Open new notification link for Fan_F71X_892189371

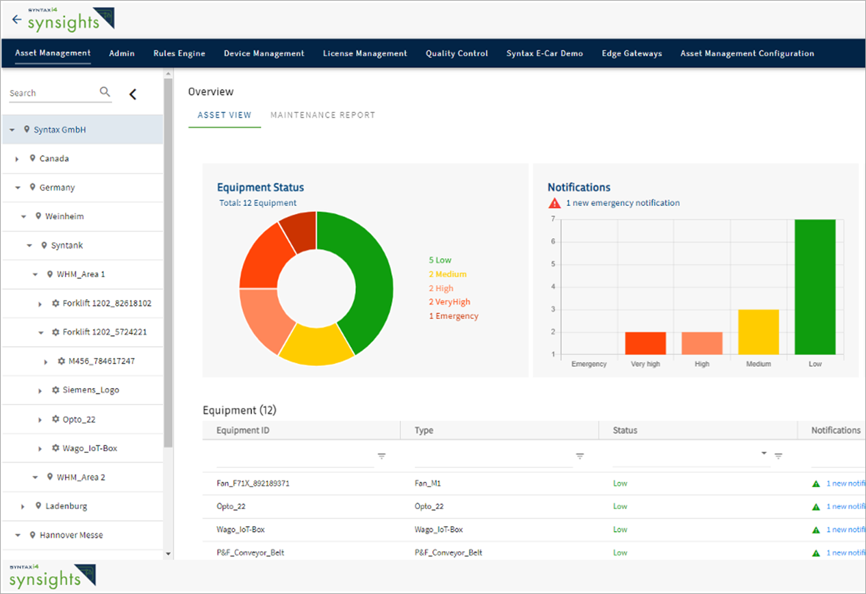(845, 484)
